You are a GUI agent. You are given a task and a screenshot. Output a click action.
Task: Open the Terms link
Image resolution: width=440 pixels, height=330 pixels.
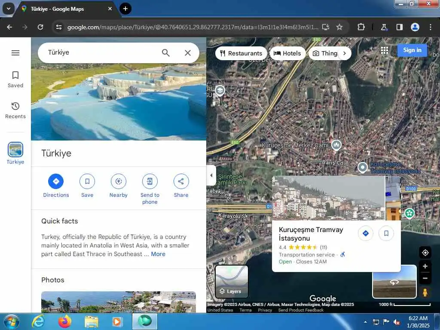pos(245,310)
